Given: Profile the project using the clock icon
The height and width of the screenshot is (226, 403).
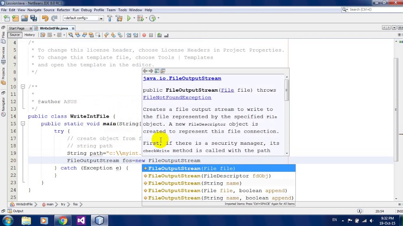Looking at the screenshot, I should 152,18.
